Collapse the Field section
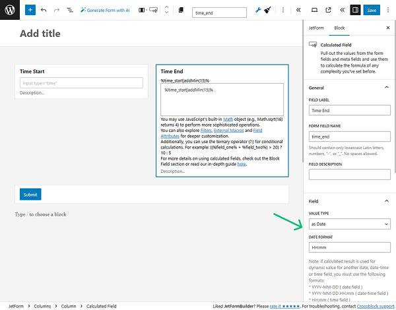This screenshot has width=396, height=310. [387, 201]
